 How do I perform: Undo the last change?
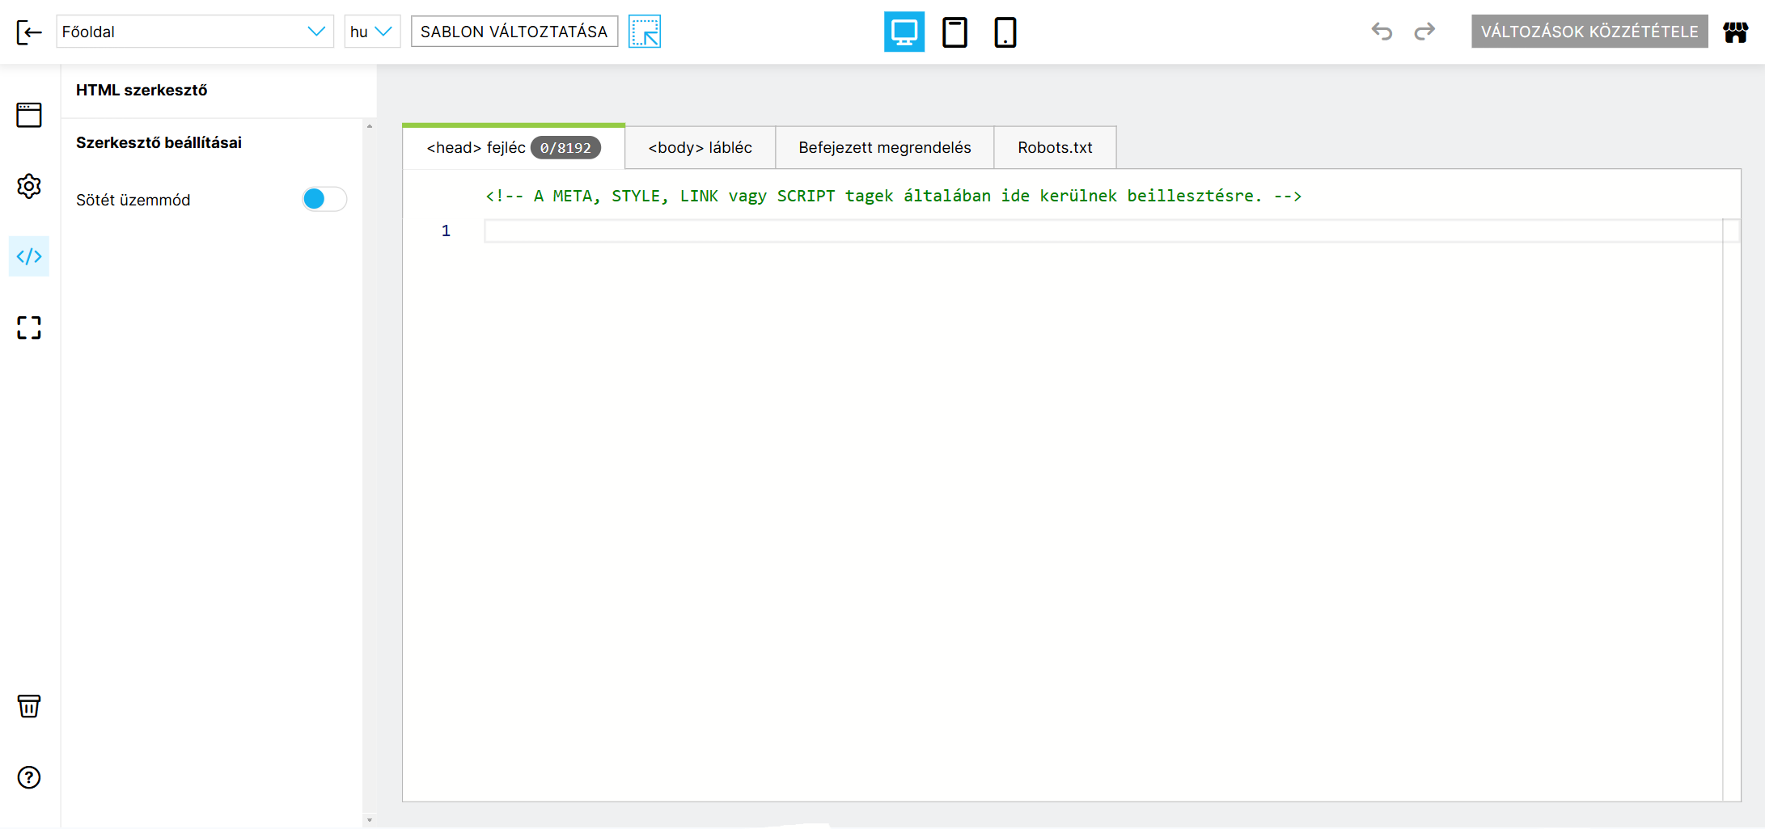1382,32
